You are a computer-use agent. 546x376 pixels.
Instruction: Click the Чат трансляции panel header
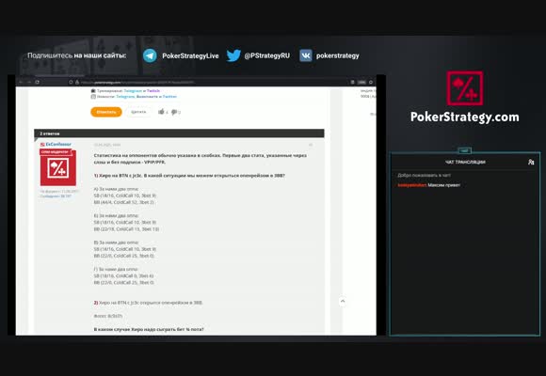pyautogui.click(x=465, y=162)
